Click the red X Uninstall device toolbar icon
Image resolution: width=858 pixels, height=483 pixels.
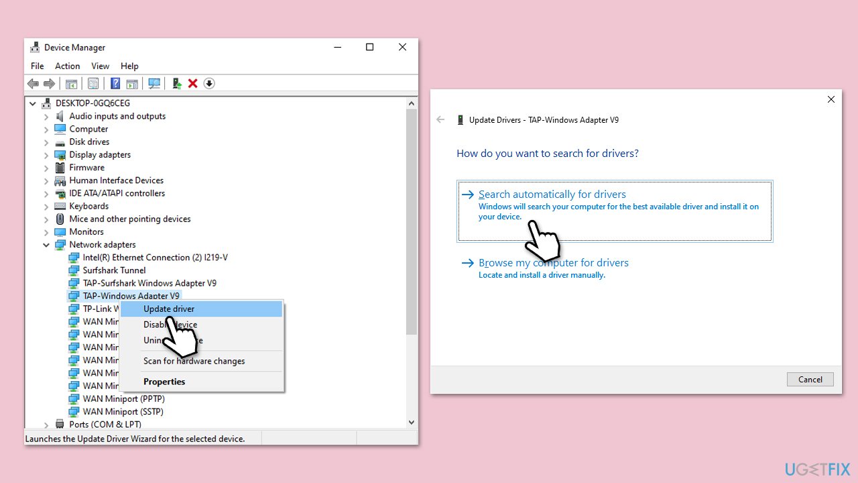point(193,83)
